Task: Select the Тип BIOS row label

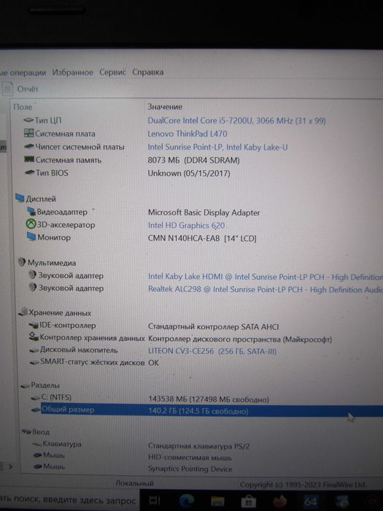Action: point(52,173)
